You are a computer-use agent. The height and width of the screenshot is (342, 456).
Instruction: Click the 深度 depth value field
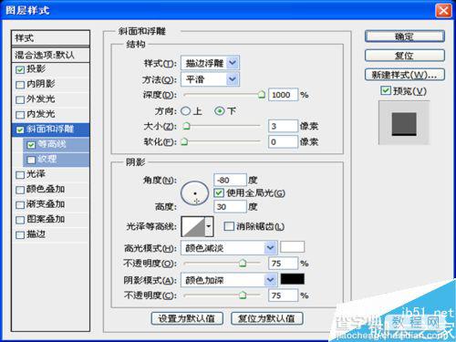pyautogui.click(x=283, y=95)
